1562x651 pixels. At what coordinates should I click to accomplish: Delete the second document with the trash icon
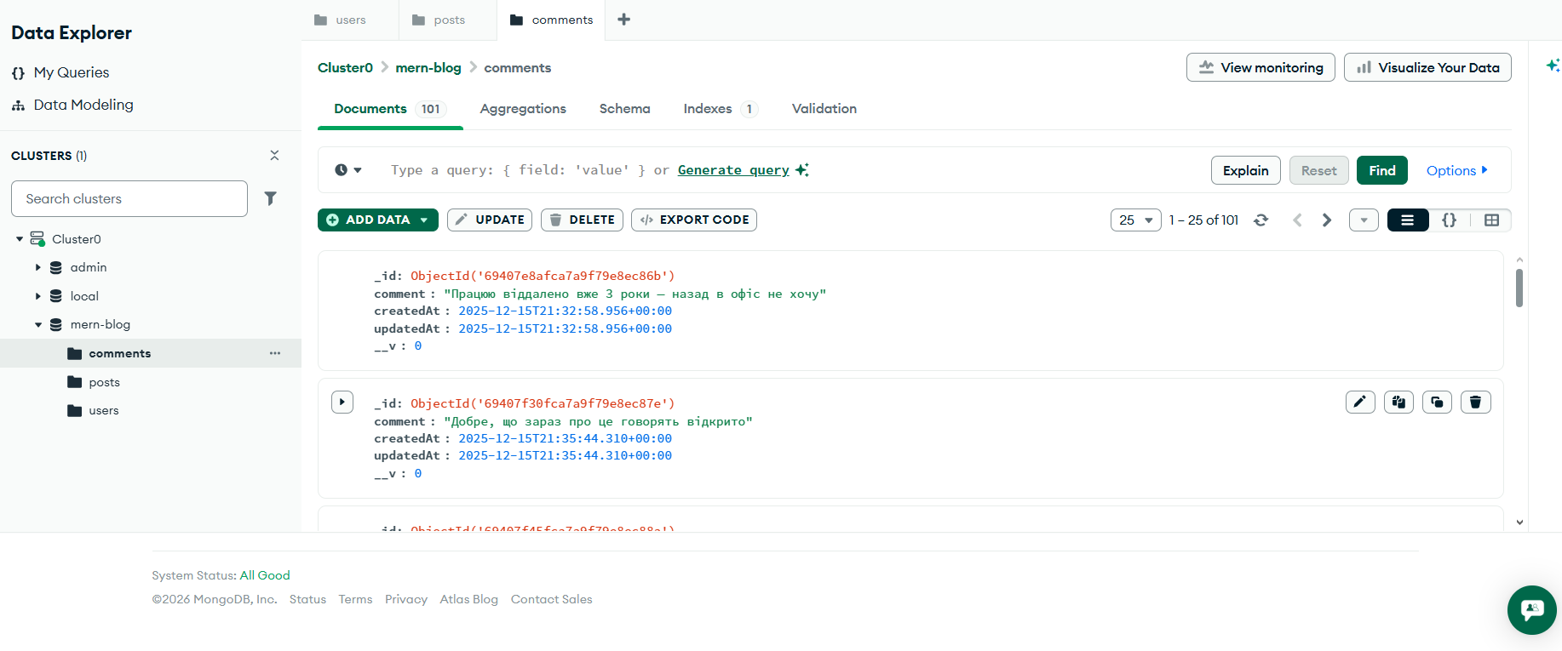point(1475,402)
